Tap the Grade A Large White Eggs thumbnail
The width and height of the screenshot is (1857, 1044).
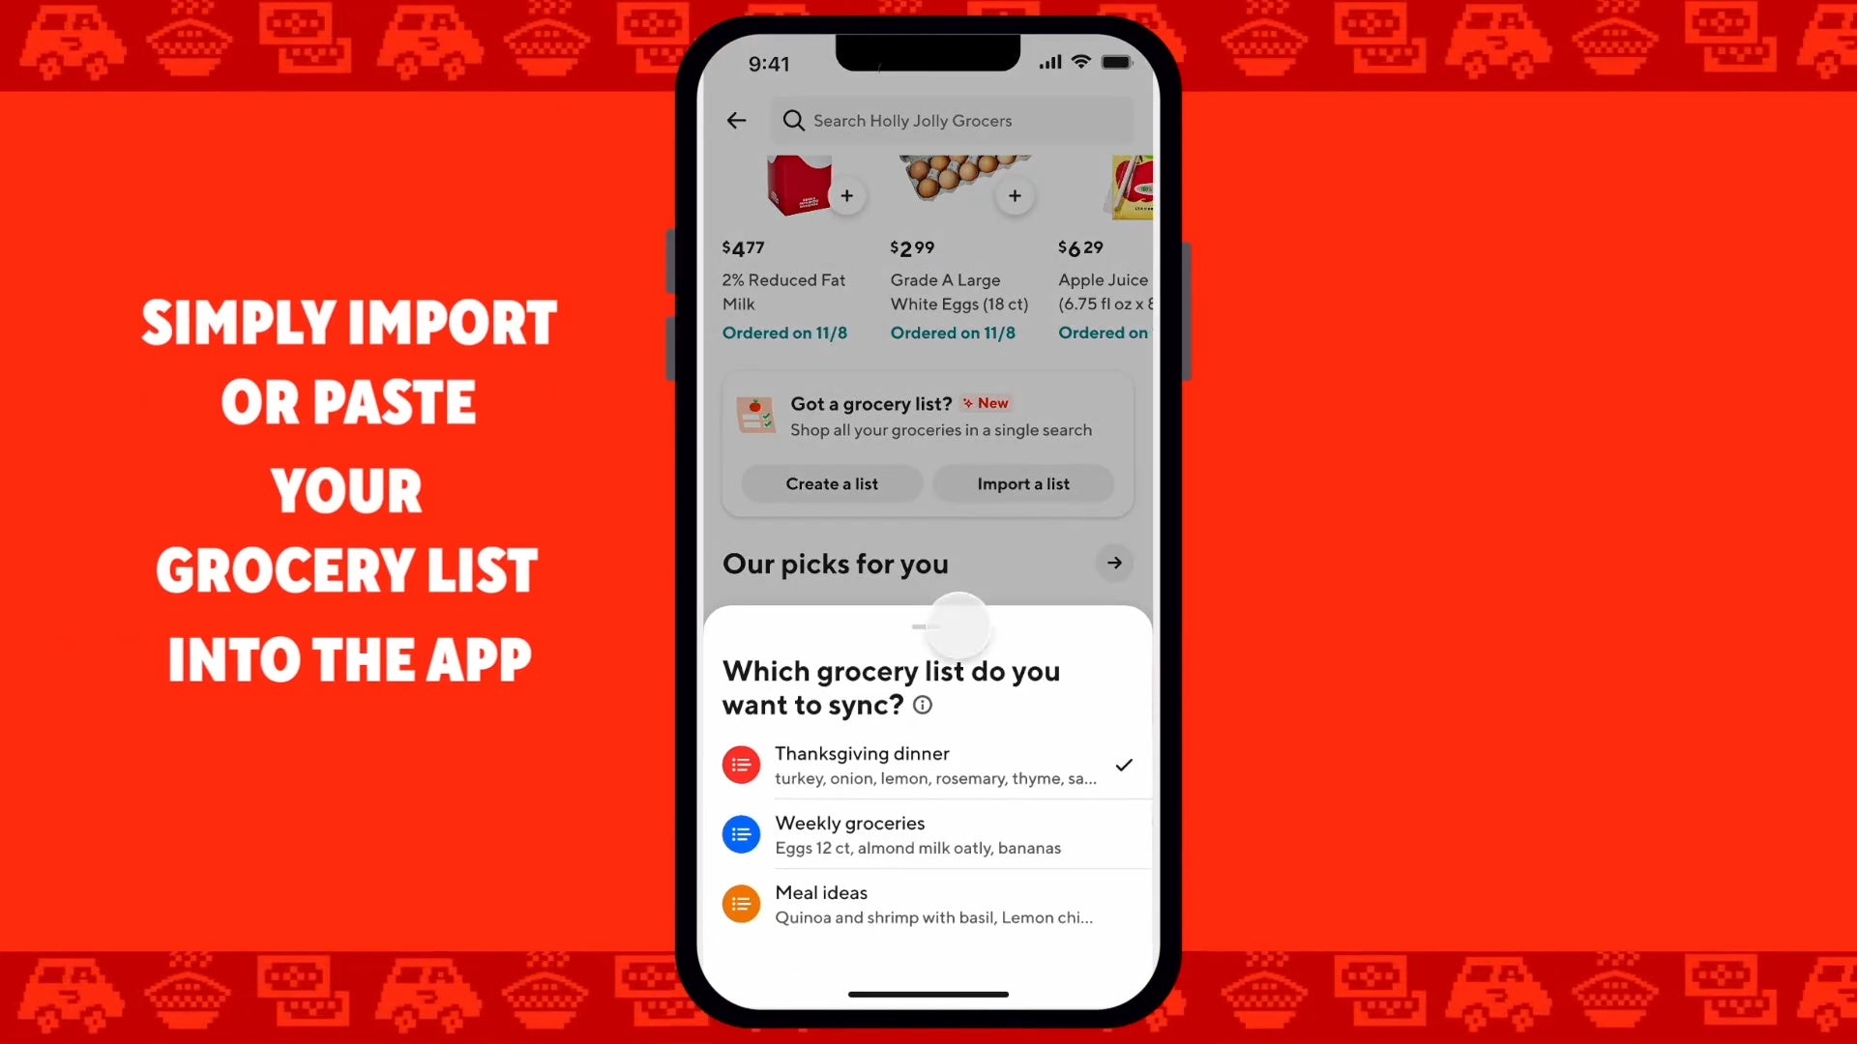[957, 179]
